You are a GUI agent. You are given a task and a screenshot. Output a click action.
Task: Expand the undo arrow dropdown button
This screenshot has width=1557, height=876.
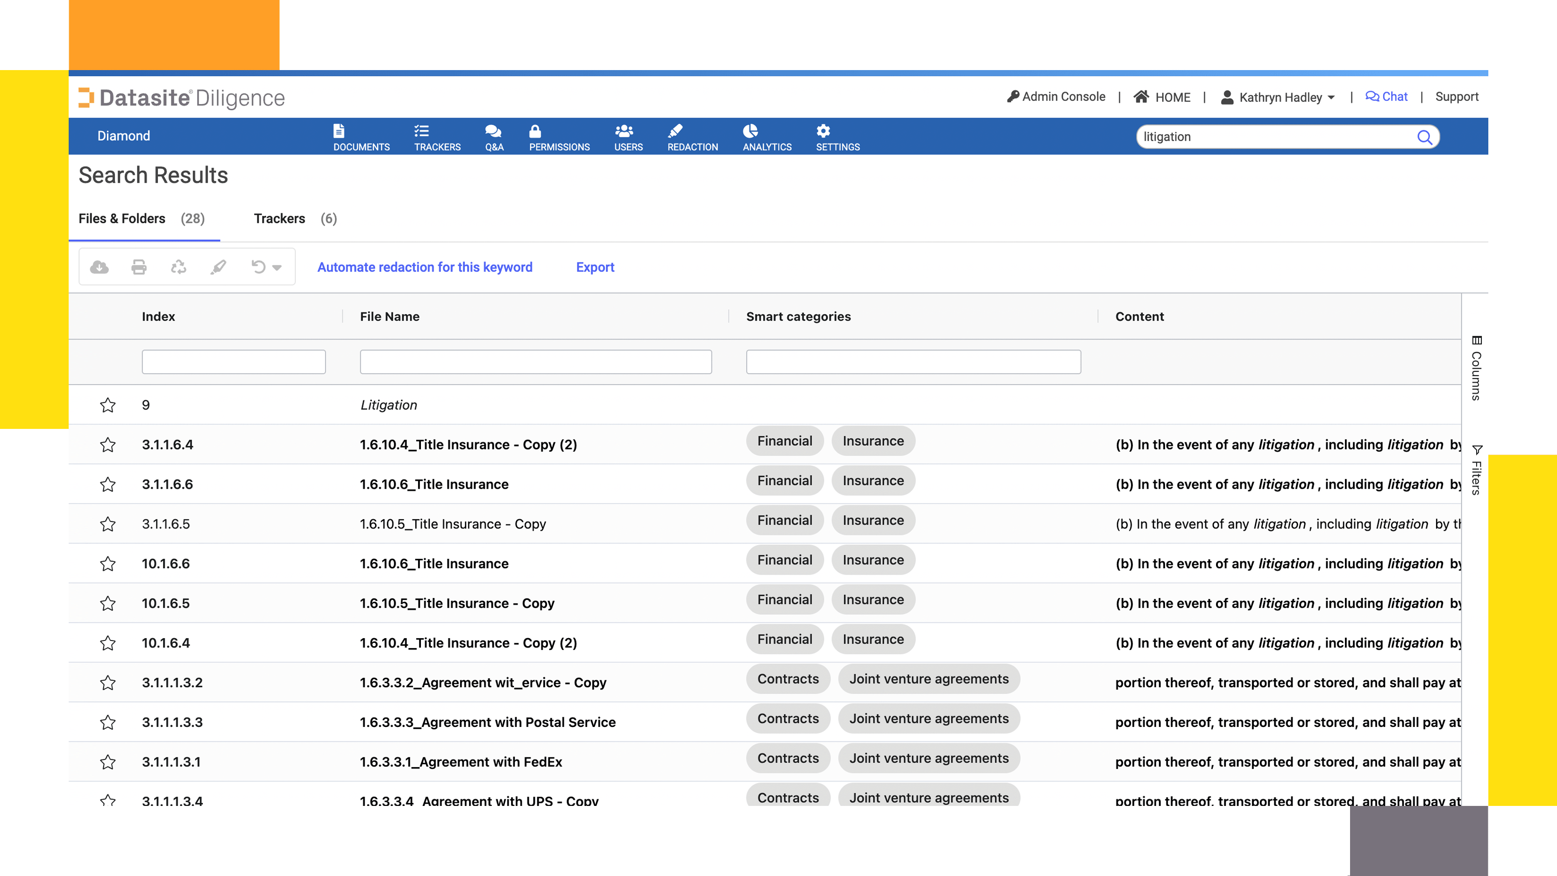[x=279, y=267]
